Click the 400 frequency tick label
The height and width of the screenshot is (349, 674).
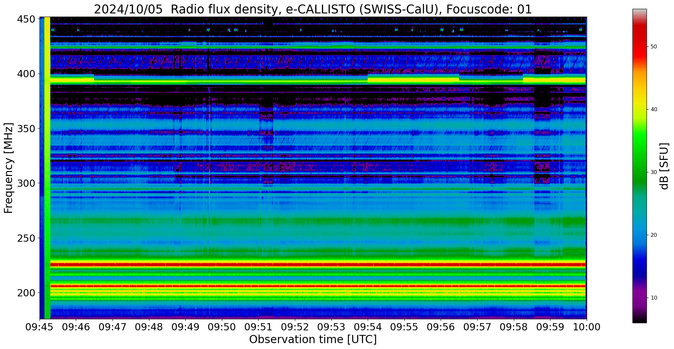pyautogui.click(x=26, y=74)
